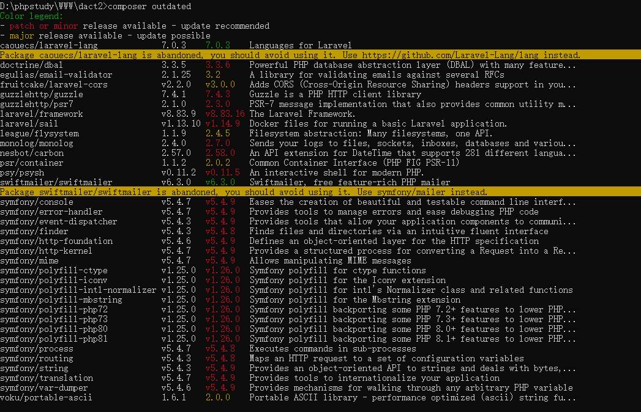Click package name symfony/polyfill-mbstring
Viewport: 641px width, 412px height.
[x=61, y=300]
